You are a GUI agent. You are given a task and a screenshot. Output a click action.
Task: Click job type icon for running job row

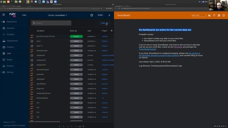pos(32,36)
